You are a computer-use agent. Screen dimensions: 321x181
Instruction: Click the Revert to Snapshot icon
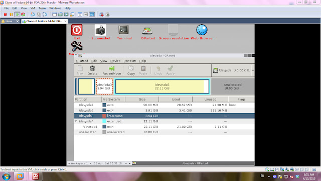(39, 15)
